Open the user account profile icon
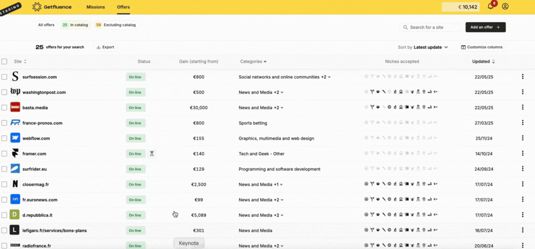The height and width of the screenshot is (249, 535). point(505,7)
